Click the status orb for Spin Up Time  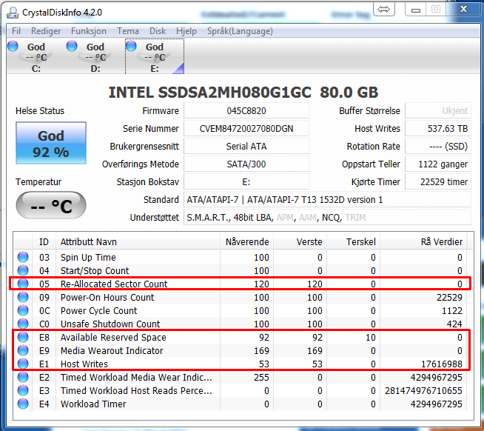pyautogui.click(x=23, y=257)
